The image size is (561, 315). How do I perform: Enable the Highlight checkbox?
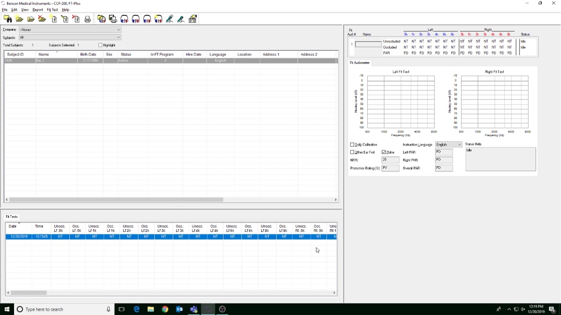coord(100,45)
